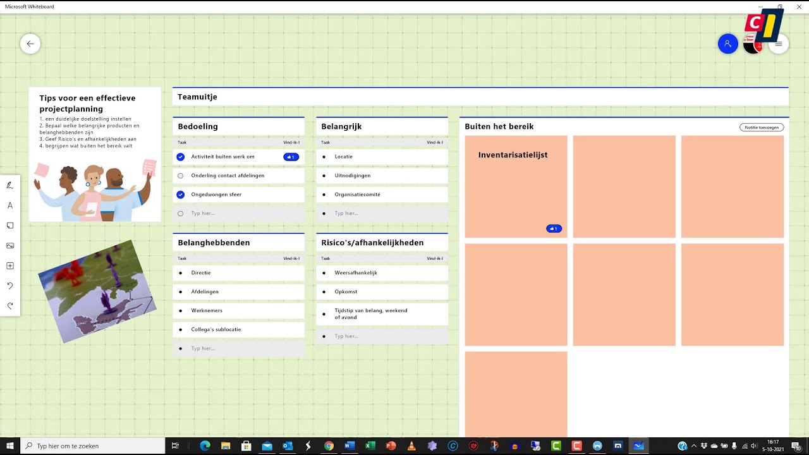Open Microsoft Edge from taskbar
This screenshot has height=455, width=809.
(205, 446)
